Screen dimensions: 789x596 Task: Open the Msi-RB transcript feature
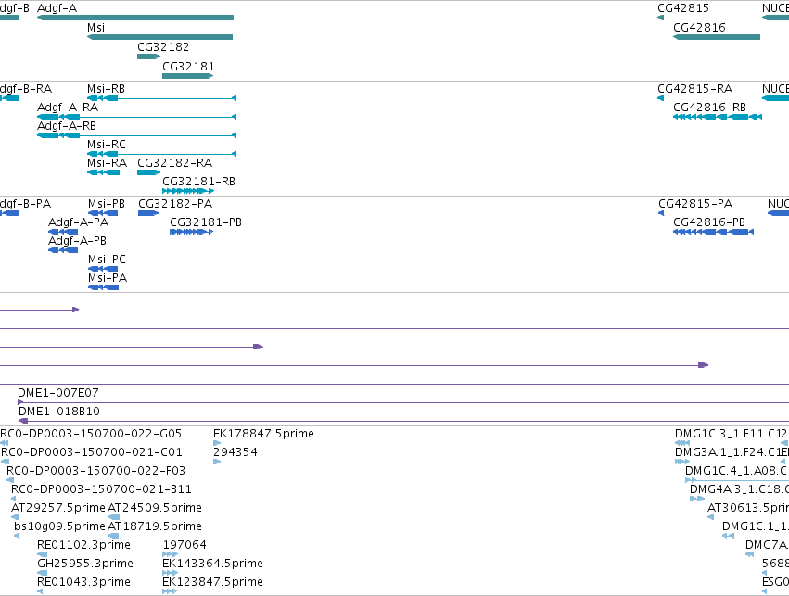(161, 98)
